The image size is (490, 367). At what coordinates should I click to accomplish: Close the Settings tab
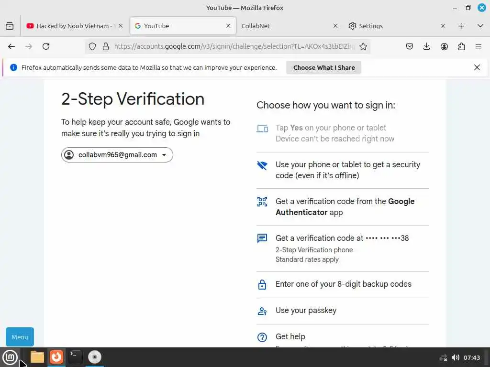443,26
